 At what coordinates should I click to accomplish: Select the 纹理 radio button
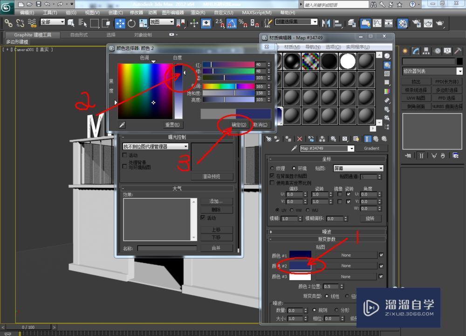tap(272, 168)
